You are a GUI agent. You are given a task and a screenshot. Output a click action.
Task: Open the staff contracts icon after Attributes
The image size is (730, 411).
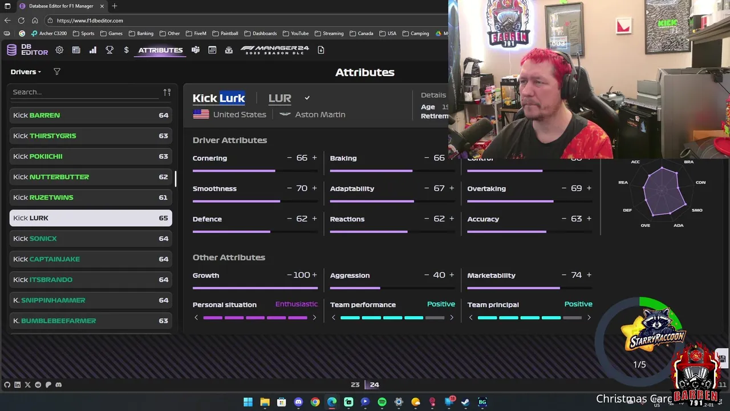pyautogui.click(x=196, y=50)
